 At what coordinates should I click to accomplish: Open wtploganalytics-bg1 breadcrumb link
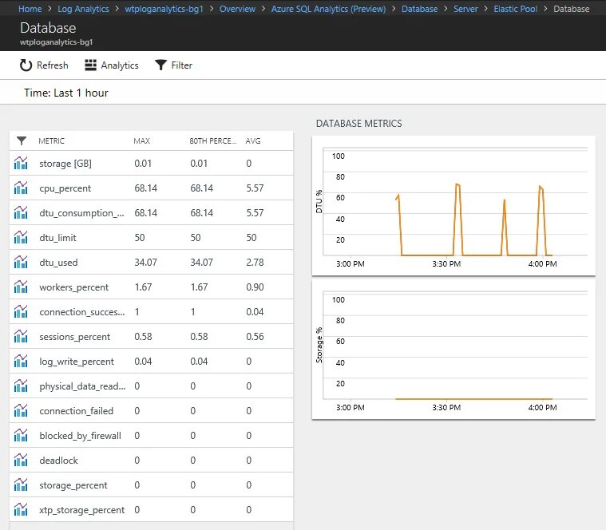coord(164,9)
